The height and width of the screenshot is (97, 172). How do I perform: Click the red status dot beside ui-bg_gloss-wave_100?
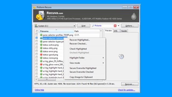pos(41,64)
